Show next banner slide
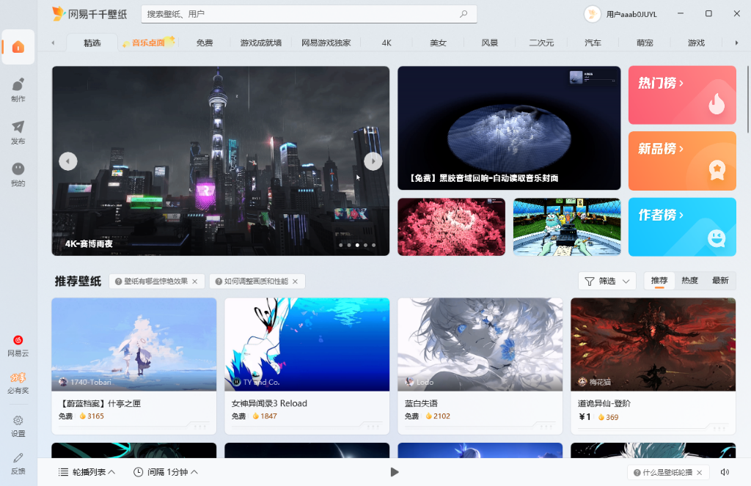Viewport: 751px width, 486px height. (373, 161)
